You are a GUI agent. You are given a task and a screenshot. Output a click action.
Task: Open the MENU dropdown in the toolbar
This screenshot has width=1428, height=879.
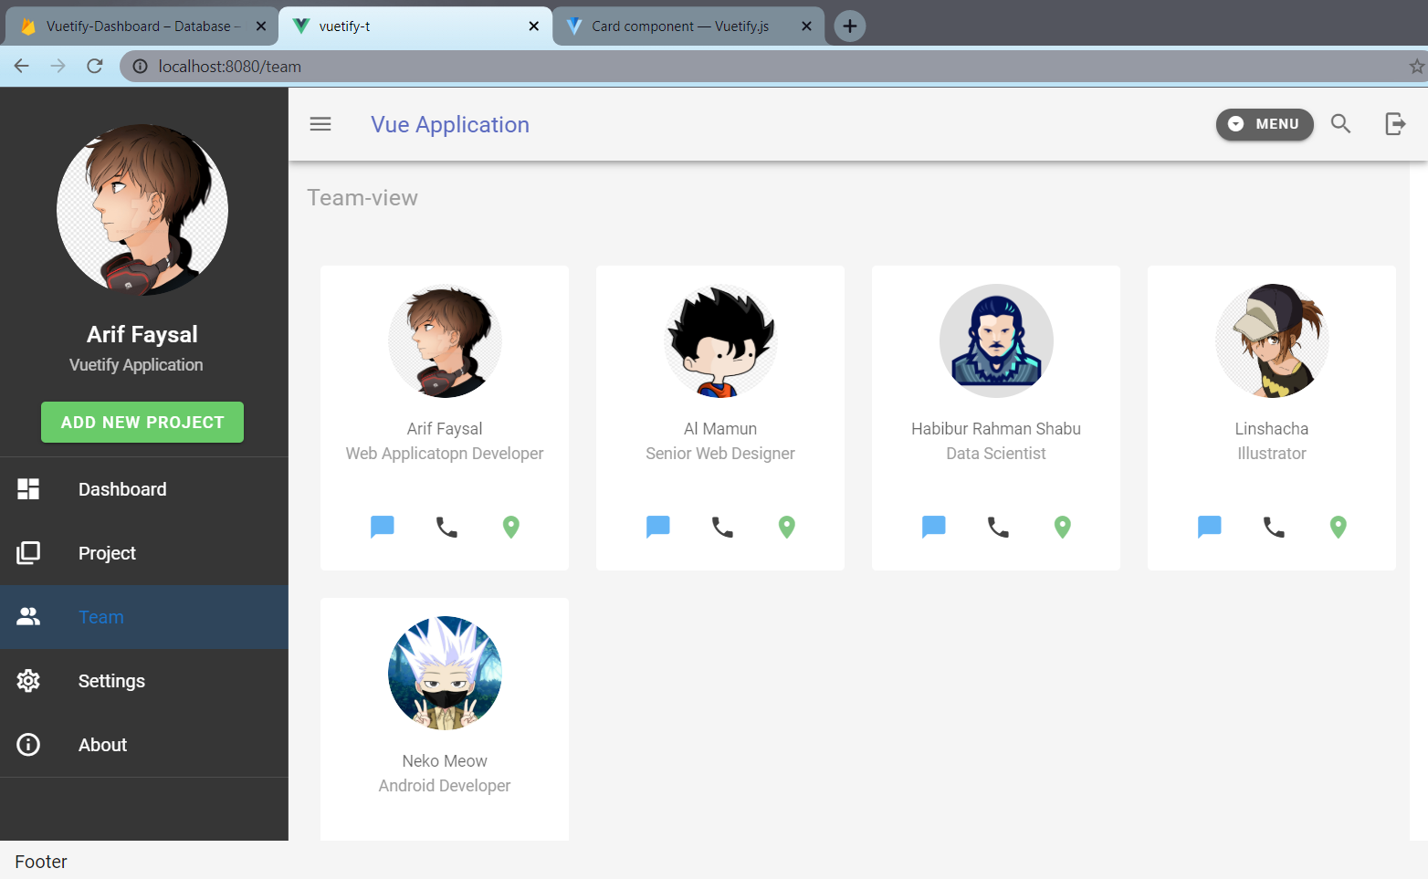coord(1265,124)
